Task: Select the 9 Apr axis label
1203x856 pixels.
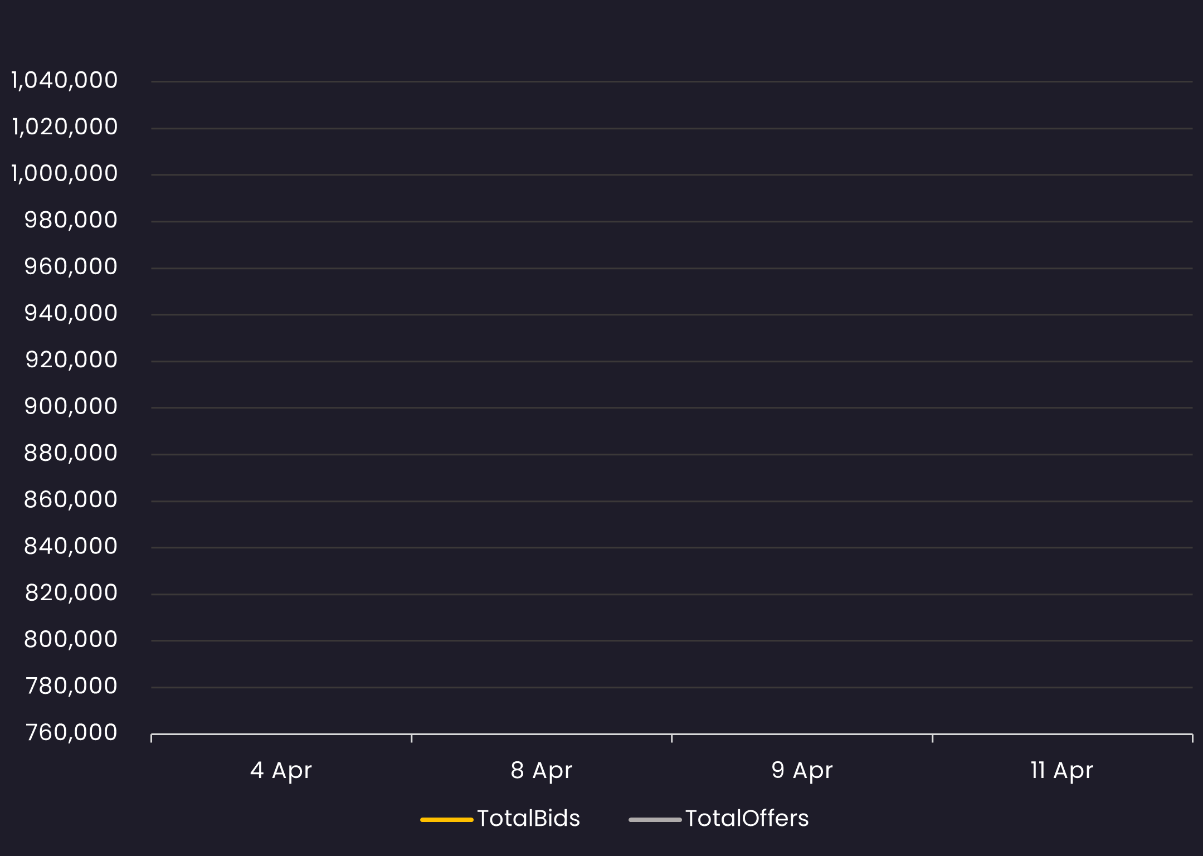Action: (802, 771)
